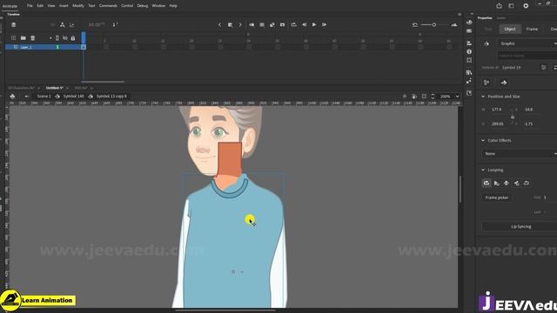Open the layer parenting view icon
The height and width of the screenshot is (313, 557).
pyautogui.click(x=62, y=24)
